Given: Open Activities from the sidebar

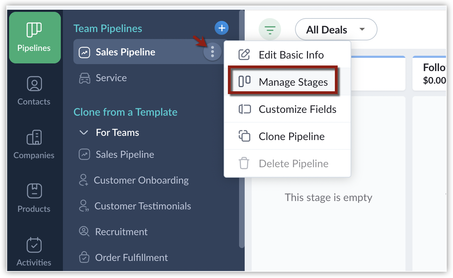Looking at the screenshot, I should point(34,252).
